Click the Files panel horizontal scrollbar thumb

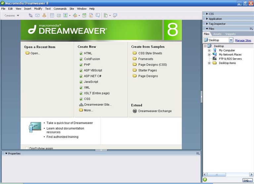pos(216,174)
